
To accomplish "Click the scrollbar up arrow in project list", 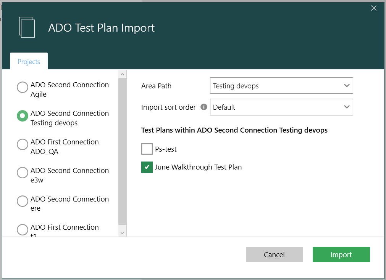I will [122, 74].
